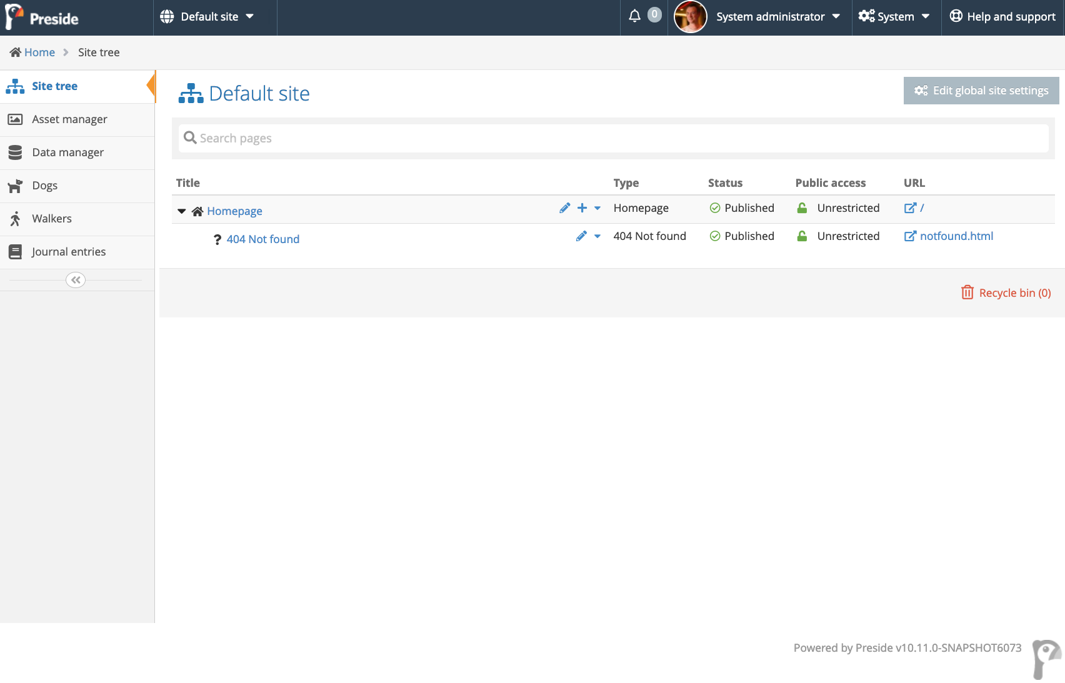Select Dogs in the sidebar
This screenshot has height=683, width=1065.
(x=44, y=186)
